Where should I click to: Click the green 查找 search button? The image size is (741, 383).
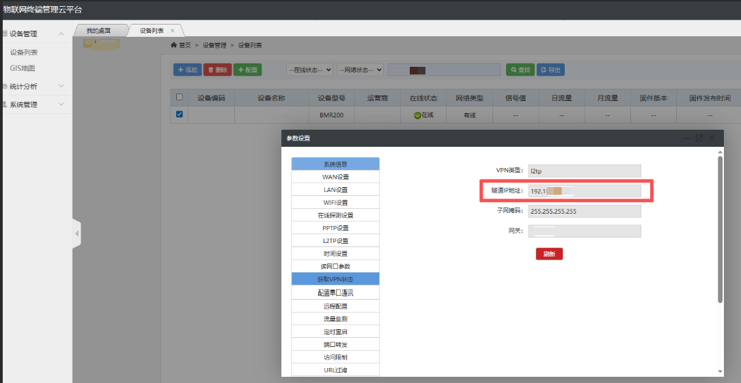[520, 70]
